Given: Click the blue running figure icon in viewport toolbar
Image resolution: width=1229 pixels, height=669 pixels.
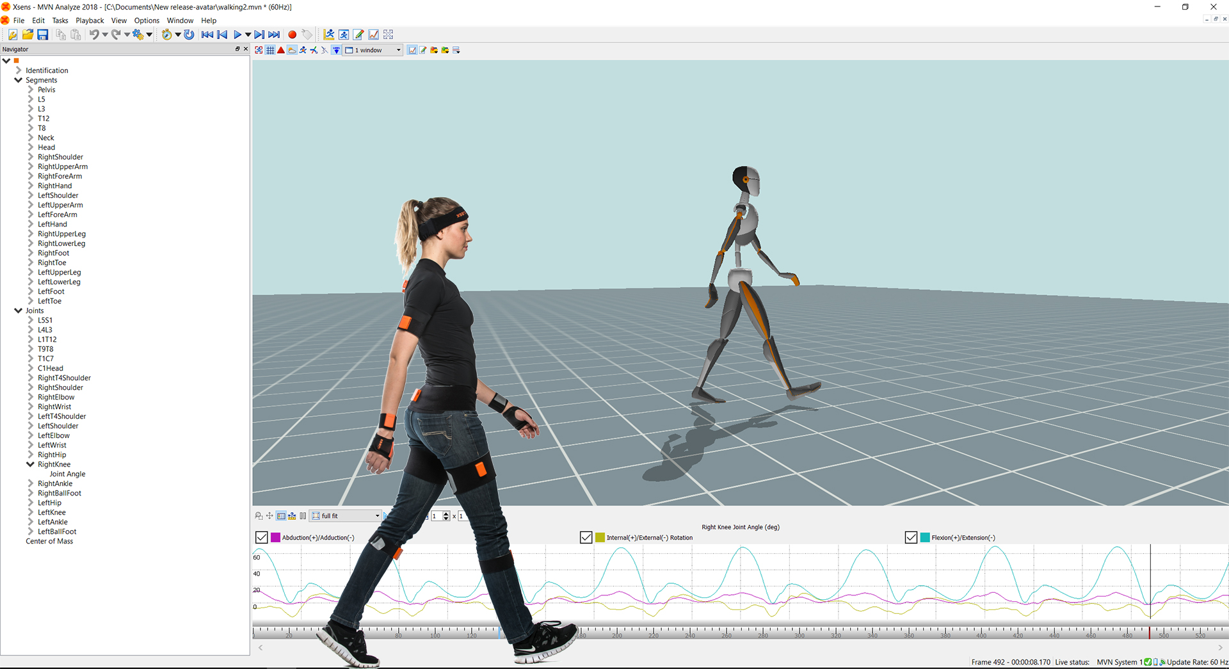Looking at the screenshot, I should (x=303, y=50).
